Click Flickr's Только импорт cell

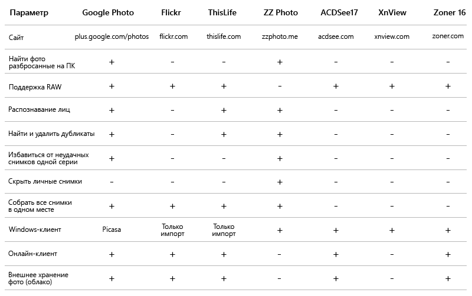(172, 230)
